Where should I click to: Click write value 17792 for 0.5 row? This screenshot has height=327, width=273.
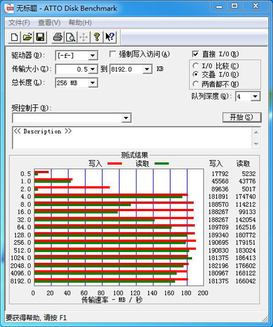click(220, 174)
